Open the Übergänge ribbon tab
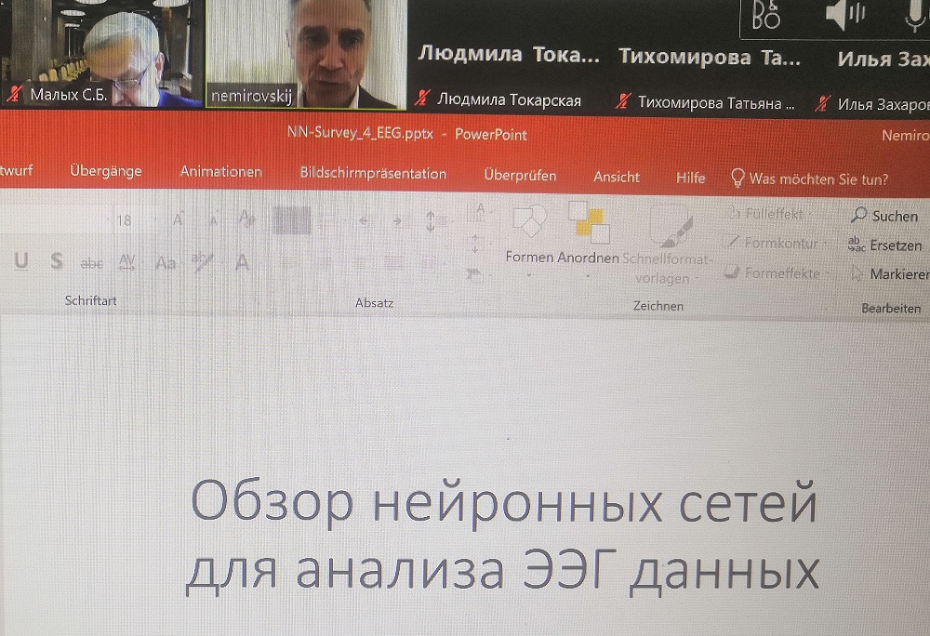 point(106,173)
